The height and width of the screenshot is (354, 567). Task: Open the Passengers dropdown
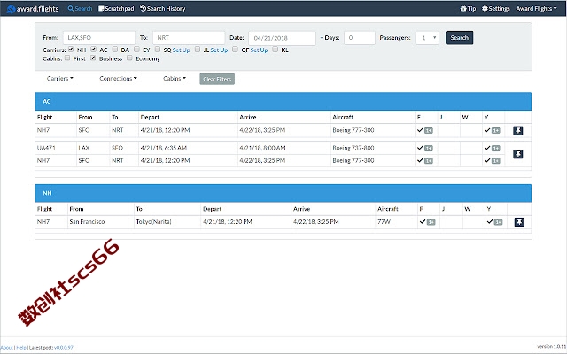coord(427,38)
